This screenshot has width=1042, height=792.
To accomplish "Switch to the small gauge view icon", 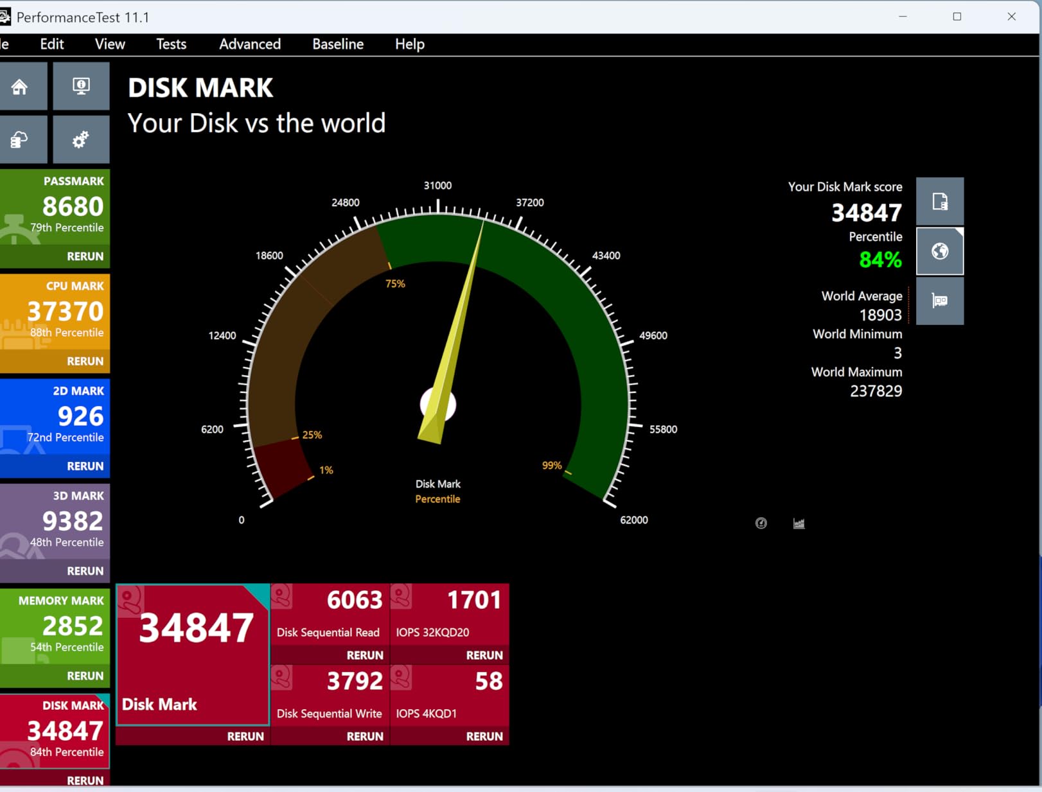I will (x=761, y=524).
